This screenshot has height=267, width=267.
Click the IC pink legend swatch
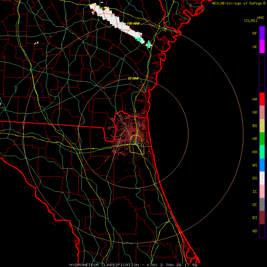click(262, 191)
